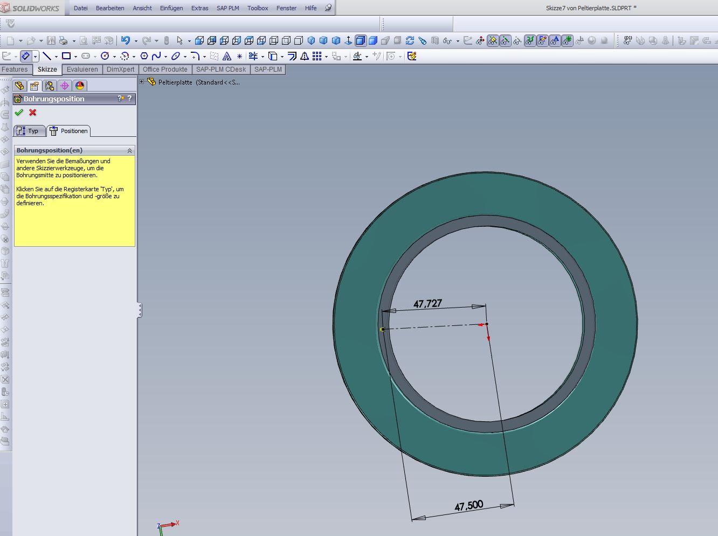Collapse the Bohrungsposition(en) section
The height and width of the screenshot is (536, 718).
129,150
